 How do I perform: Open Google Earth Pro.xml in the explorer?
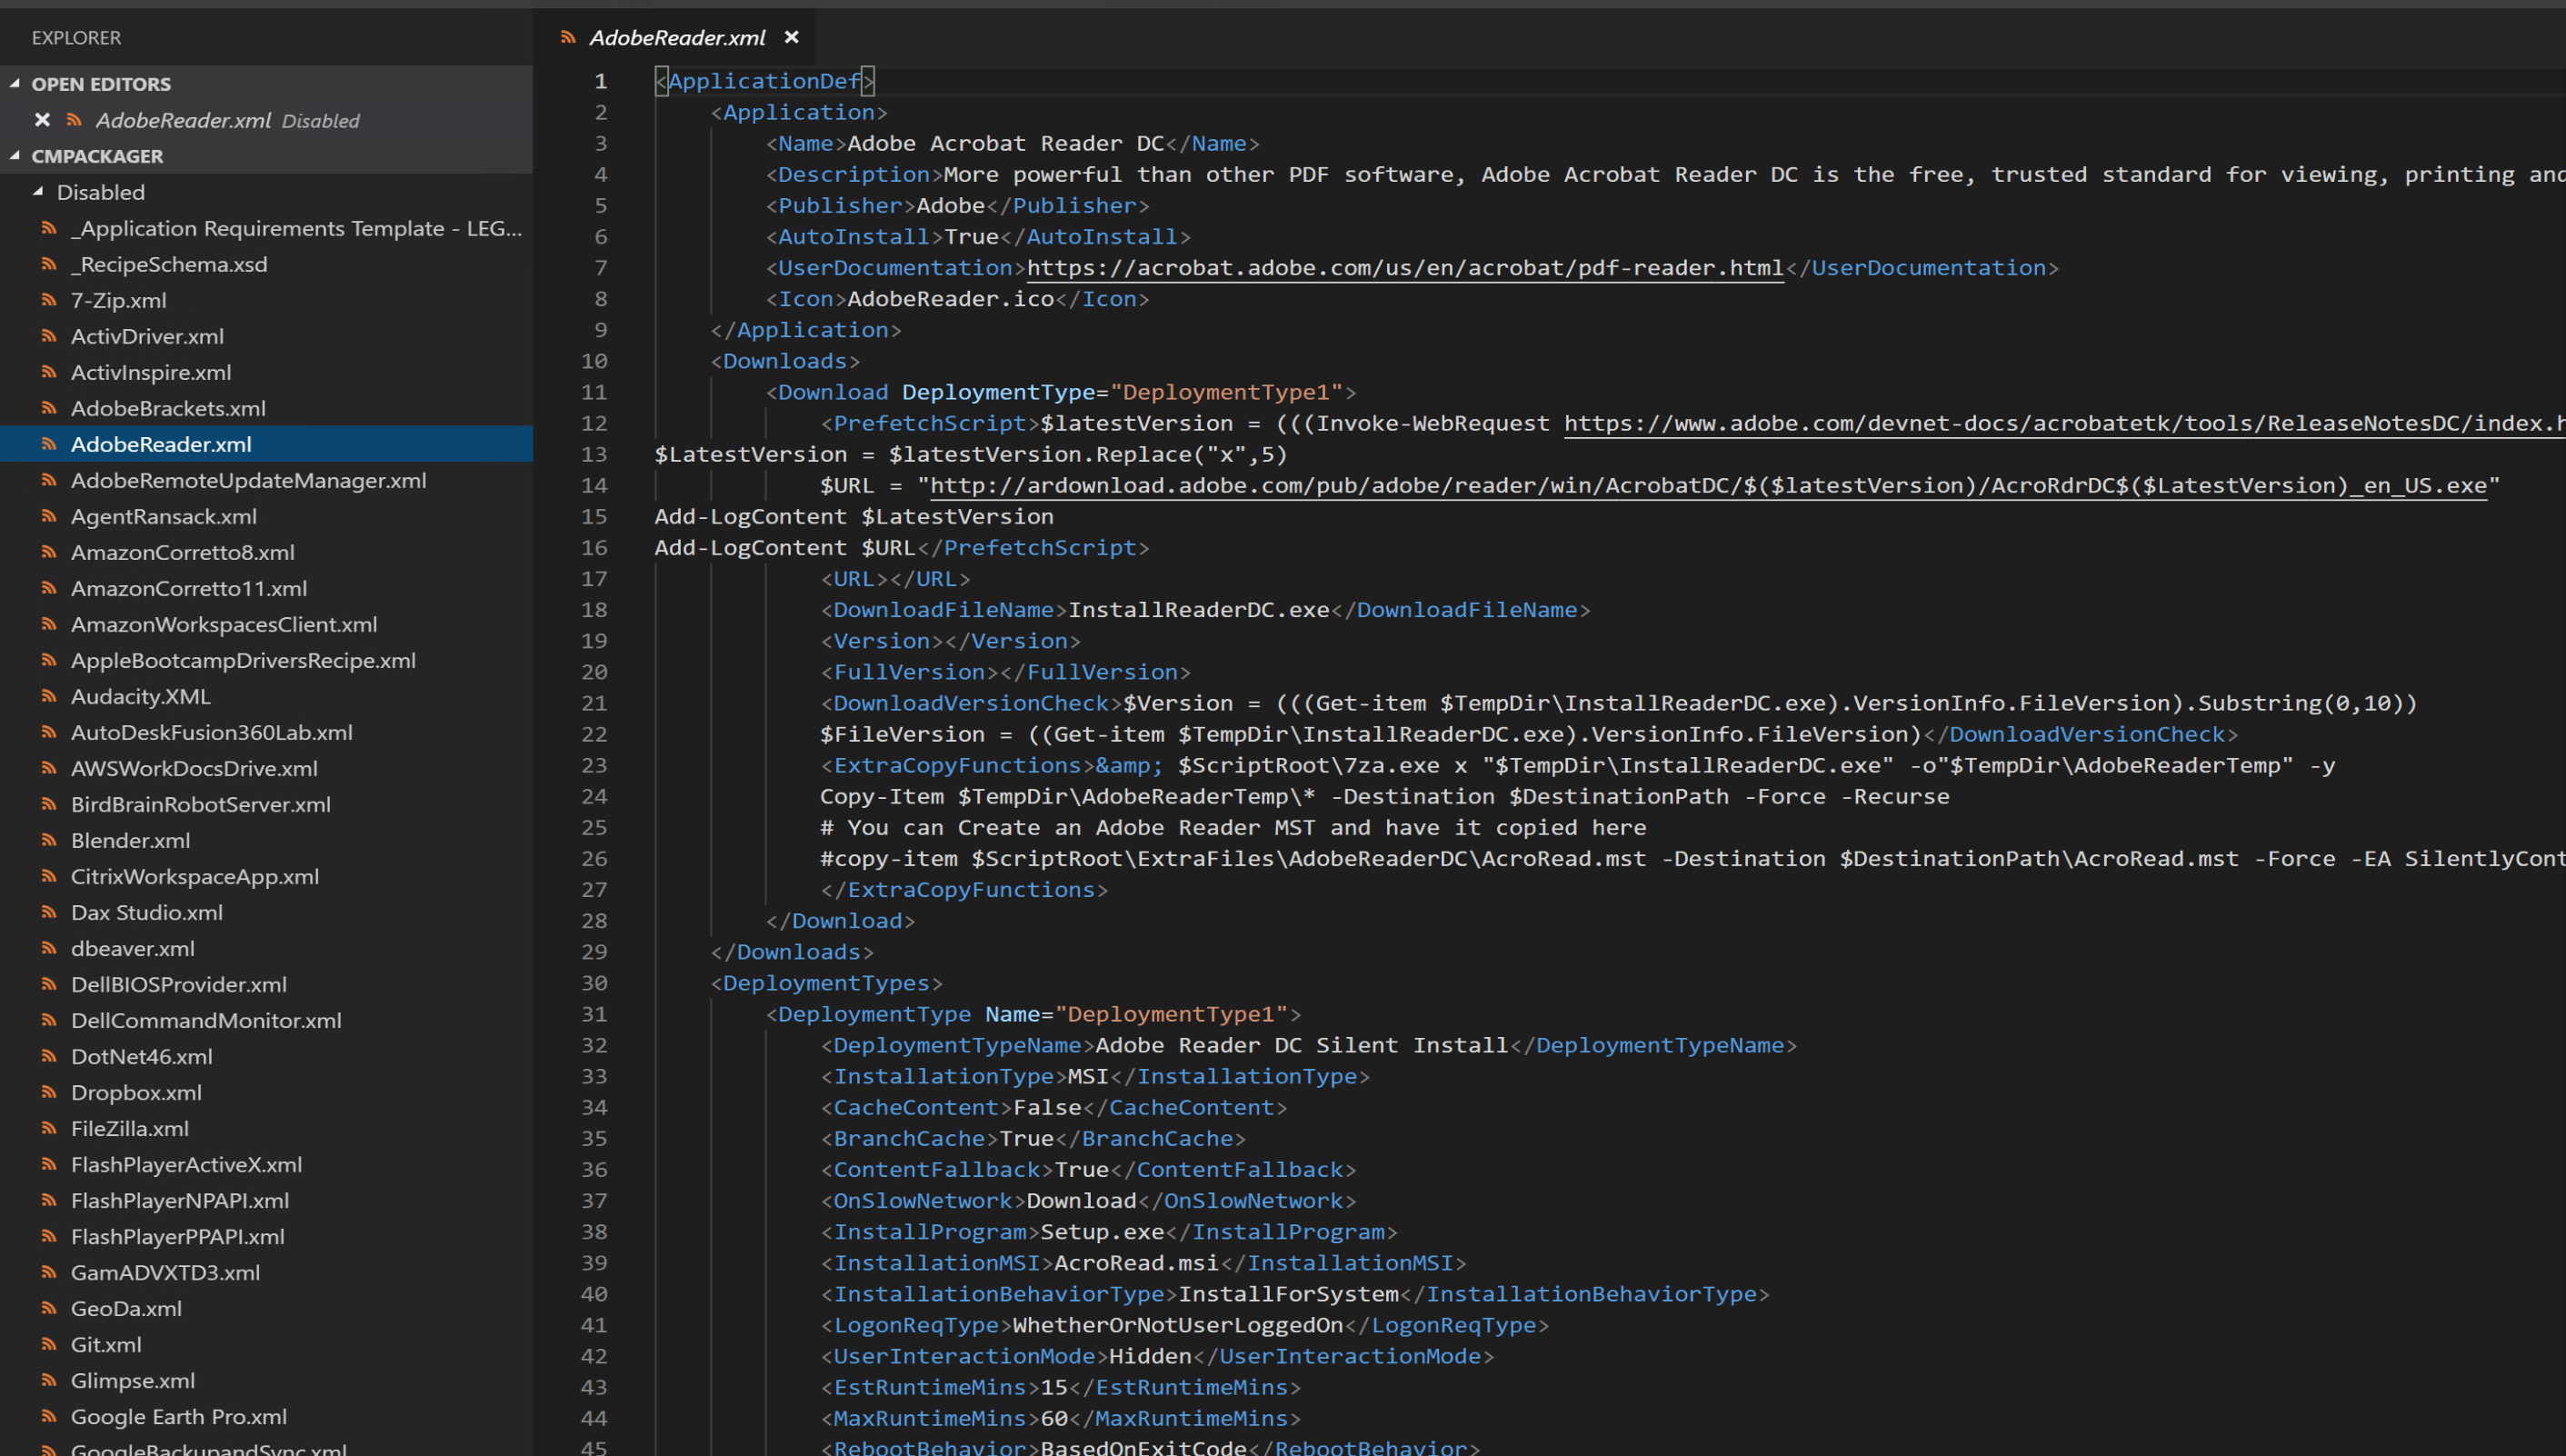coord(179,1416)
